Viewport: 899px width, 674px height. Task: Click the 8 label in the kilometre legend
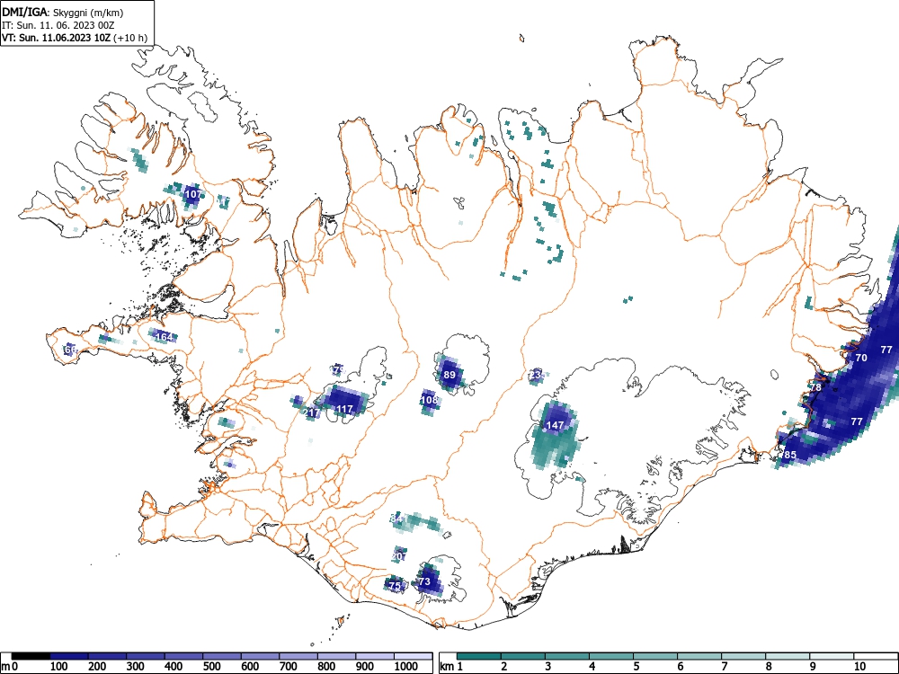click(x=769, y=667)
